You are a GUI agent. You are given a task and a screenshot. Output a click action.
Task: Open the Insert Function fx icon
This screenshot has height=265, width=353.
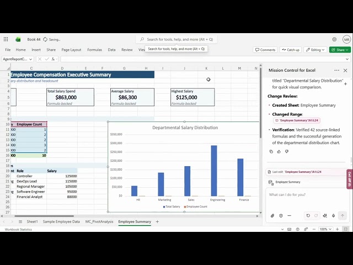tap(53, 59)
